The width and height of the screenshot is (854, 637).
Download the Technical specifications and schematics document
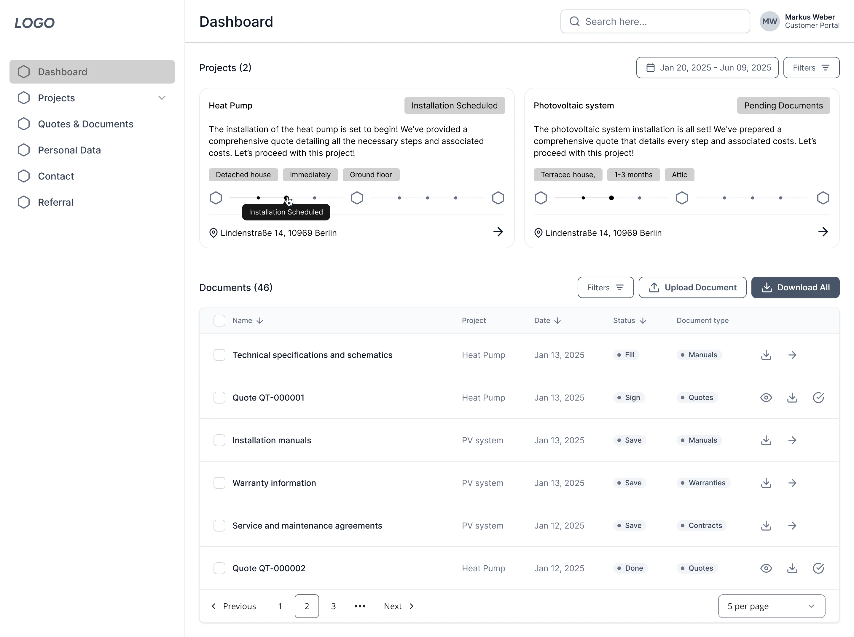[766, 355]
